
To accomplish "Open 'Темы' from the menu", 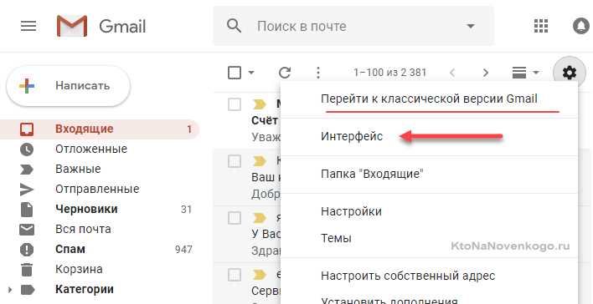I will [336, 238].
